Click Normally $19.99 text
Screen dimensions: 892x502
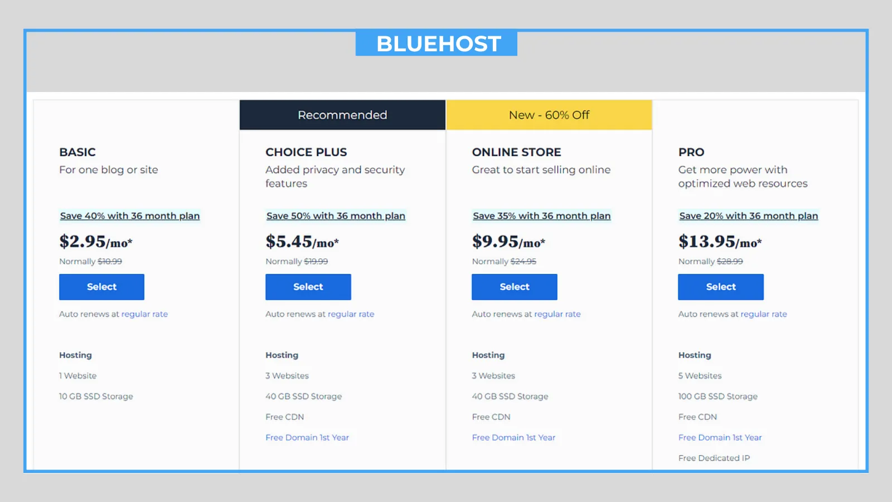pyautogui.click(x=297, y=261)
